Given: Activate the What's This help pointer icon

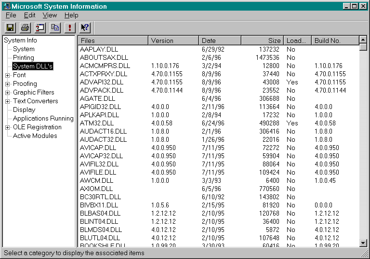Looking at the screenshot, I should pyautogui.click(x=85, y=28).
